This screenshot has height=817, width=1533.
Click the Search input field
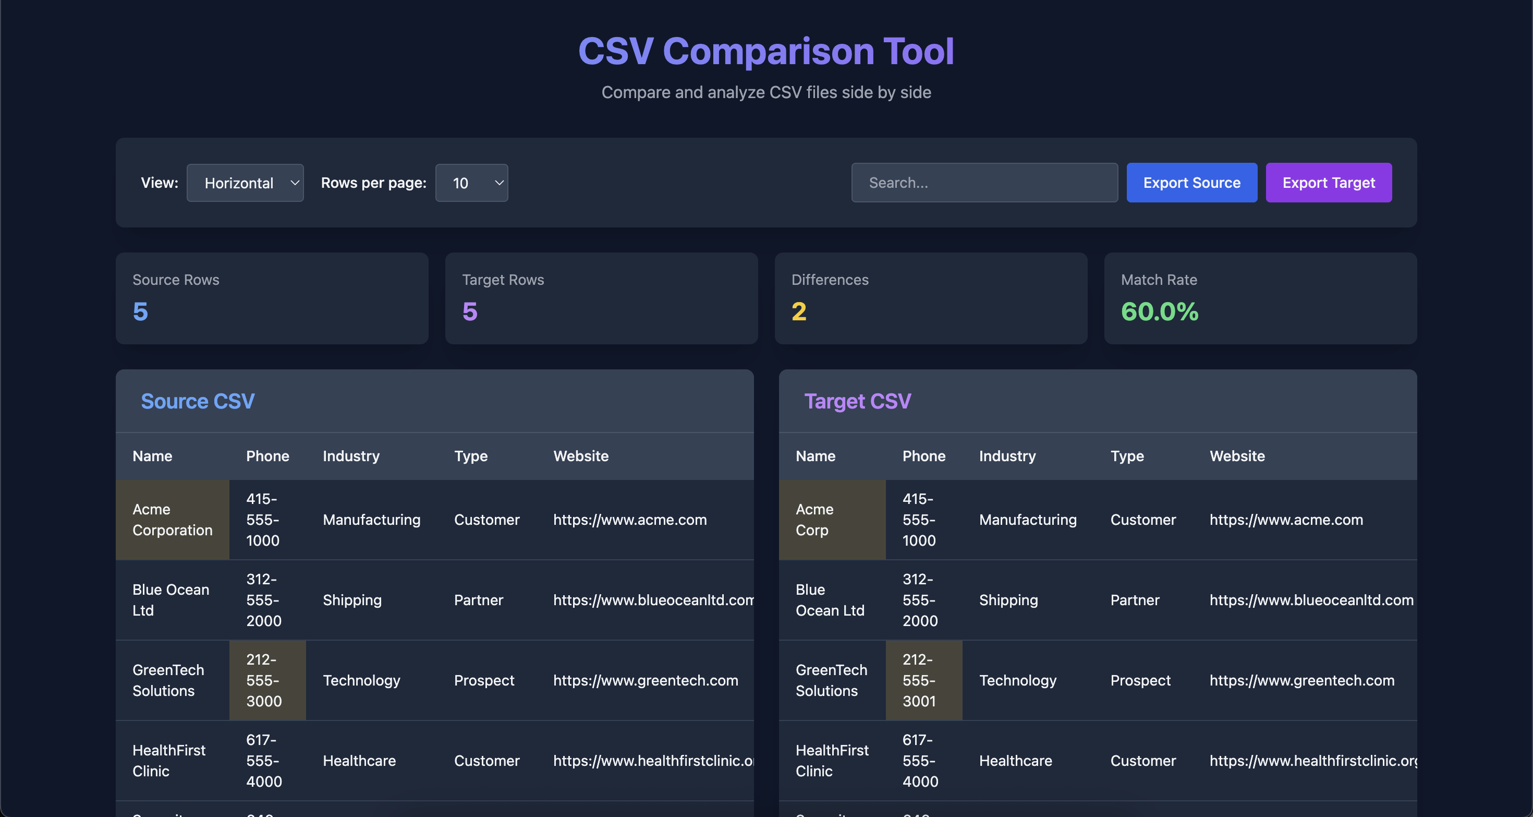[984, 183]
